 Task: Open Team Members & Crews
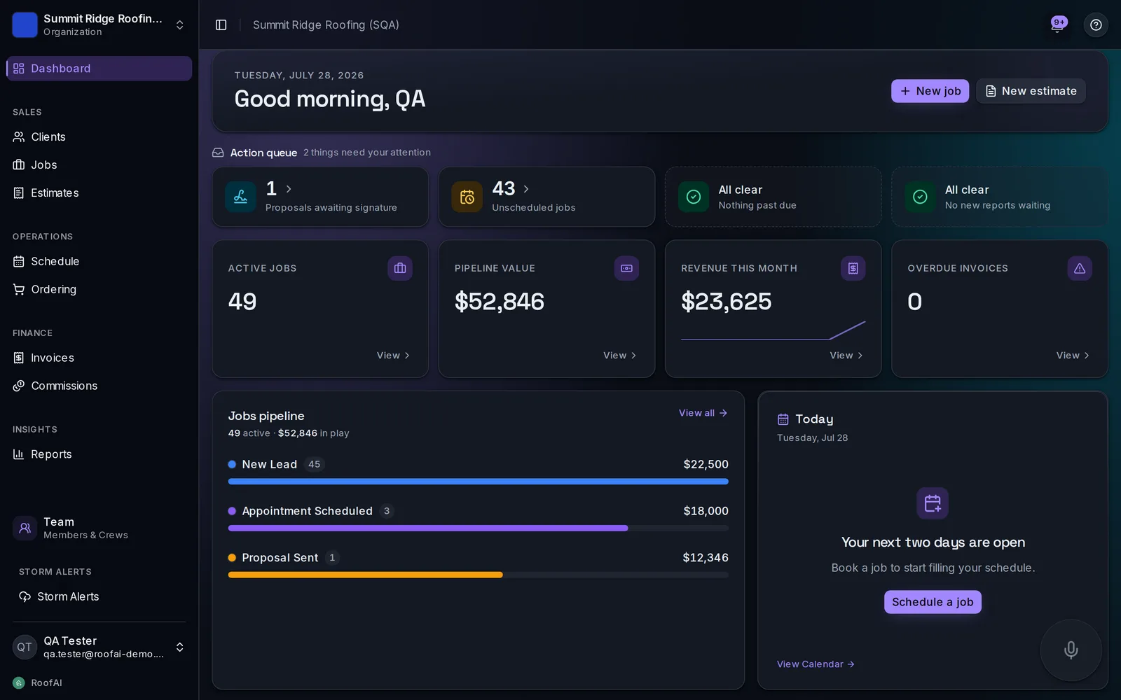[99, 528]
